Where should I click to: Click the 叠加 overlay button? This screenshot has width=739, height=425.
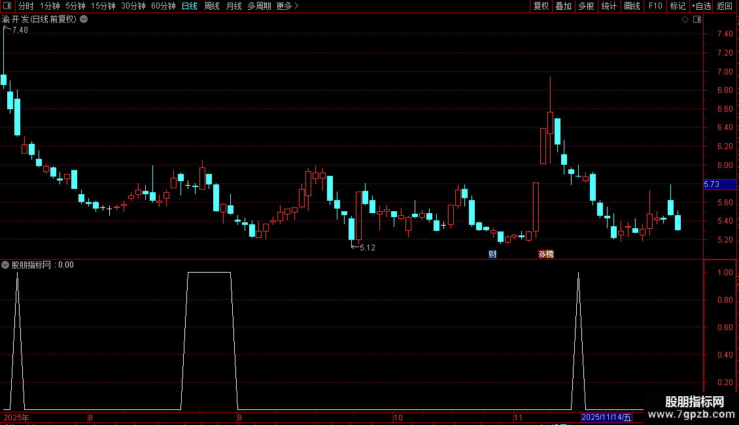(x=564, y=6)
